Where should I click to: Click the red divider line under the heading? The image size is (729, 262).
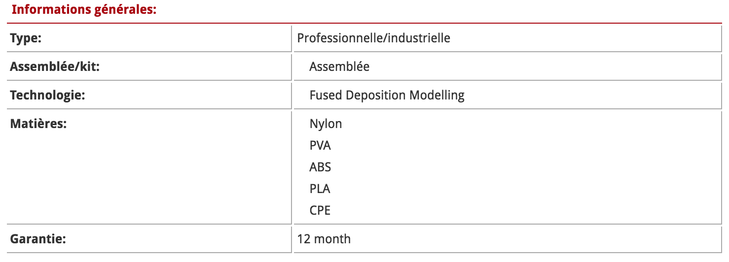(x=364, y=23)
